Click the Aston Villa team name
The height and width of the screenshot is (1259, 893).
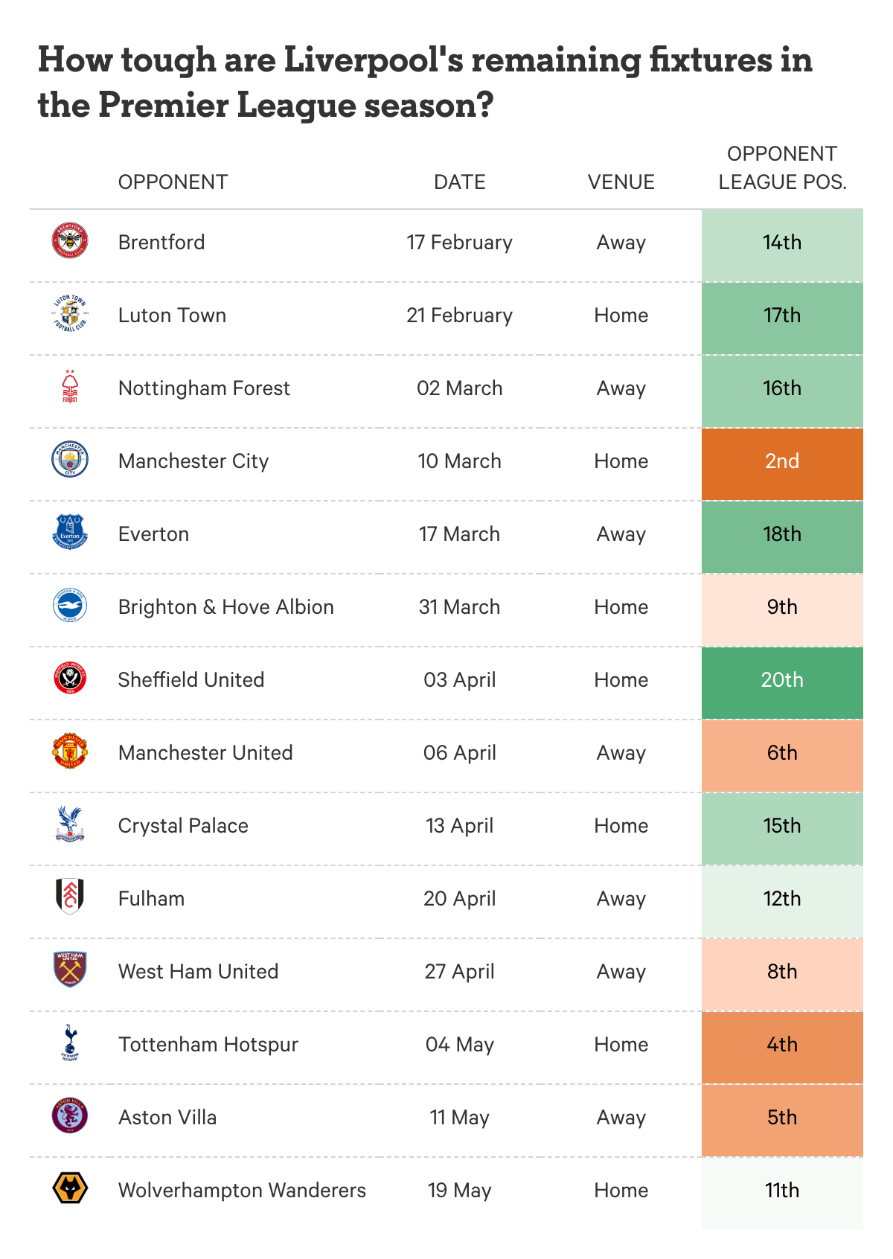167,1118
